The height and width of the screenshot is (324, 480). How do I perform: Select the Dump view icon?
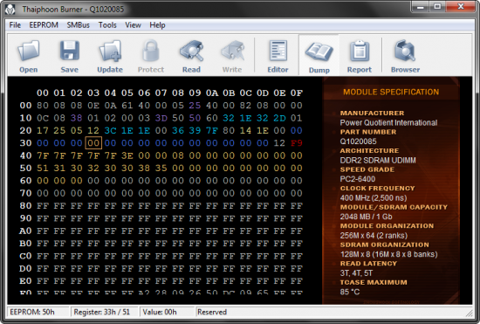[319, 52]
